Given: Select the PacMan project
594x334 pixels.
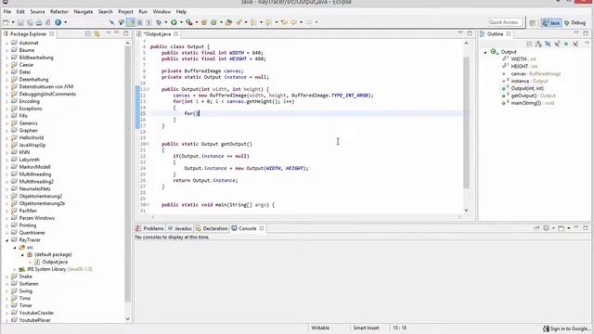Looking at the screenshot, I should (28, 211).
